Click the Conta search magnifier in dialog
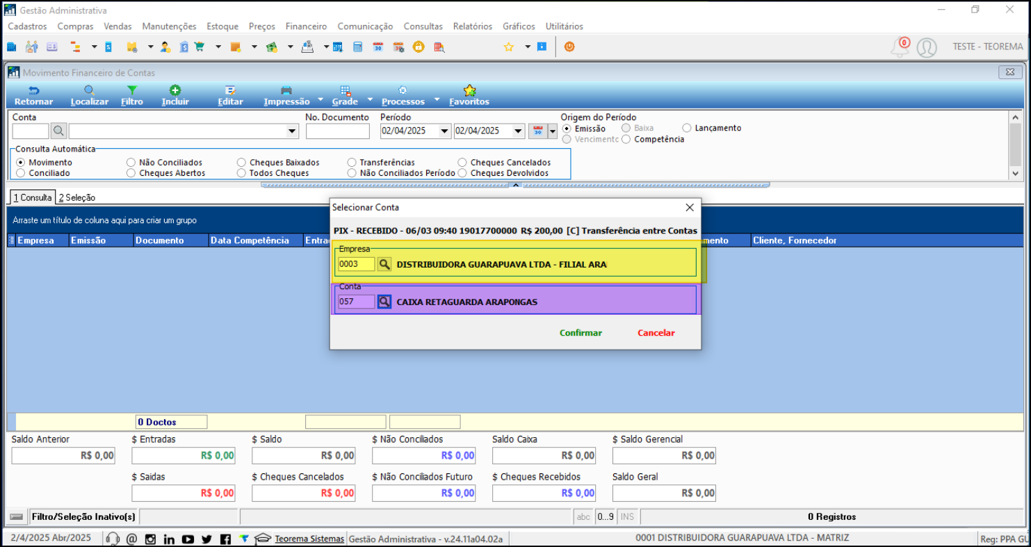The height and width of the screenshot is (547, 1031). [384, 302]
